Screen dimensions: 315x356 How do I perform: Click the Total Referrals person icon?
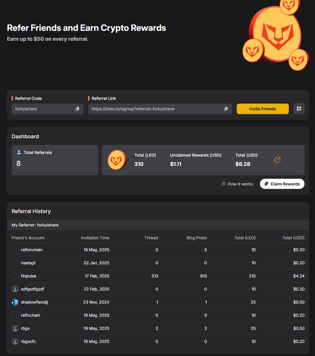tap(19, 152)
